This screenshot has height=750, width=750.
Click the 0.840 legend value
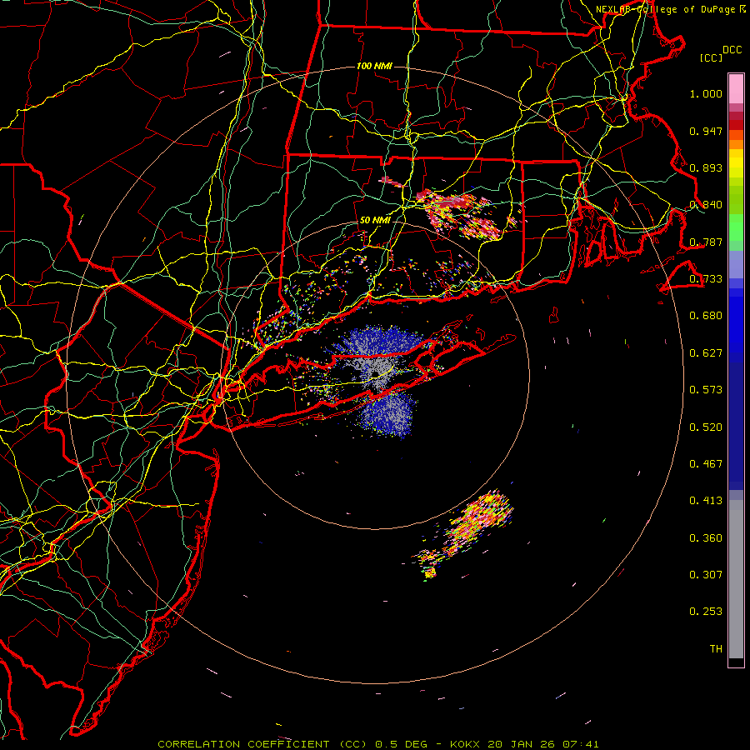pos(706,205)
